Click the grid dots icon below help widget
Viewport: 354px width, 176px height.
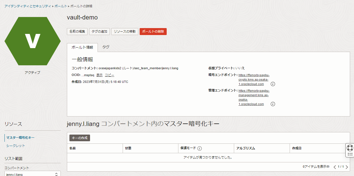click(350, 154)
